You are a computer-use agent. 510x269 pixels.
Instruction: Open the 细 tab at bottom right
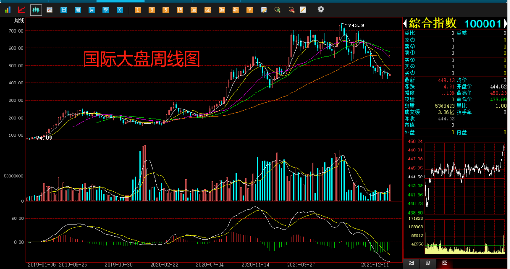411,263
